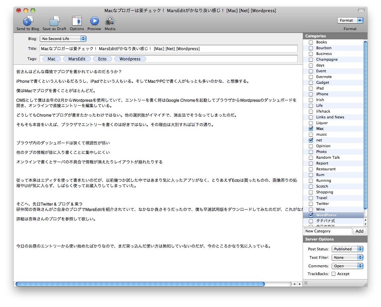The height and width of the screenshot is (307, 381).
Task: Select the WordPress category row
Action: pos(326,215)
